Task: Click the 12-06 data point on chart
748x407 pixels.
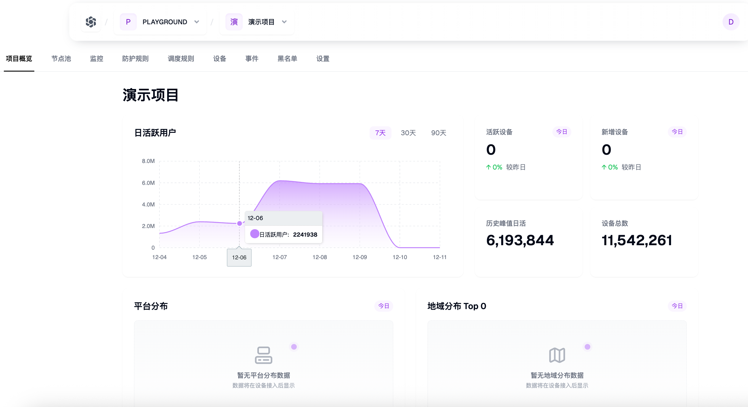Action: (x=239, y=224)
